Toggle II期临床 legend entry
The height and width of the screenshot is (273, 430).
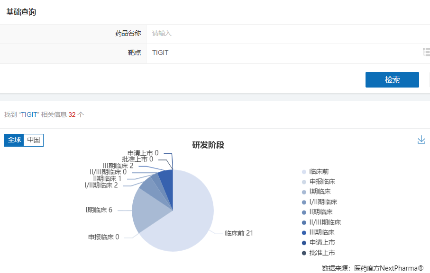pos(317,212)
